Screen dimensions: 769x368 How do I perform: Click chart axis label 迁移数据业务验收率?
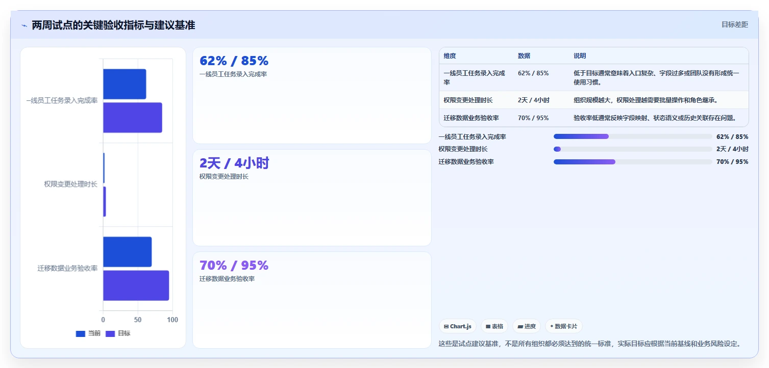[x=67, y=268]
